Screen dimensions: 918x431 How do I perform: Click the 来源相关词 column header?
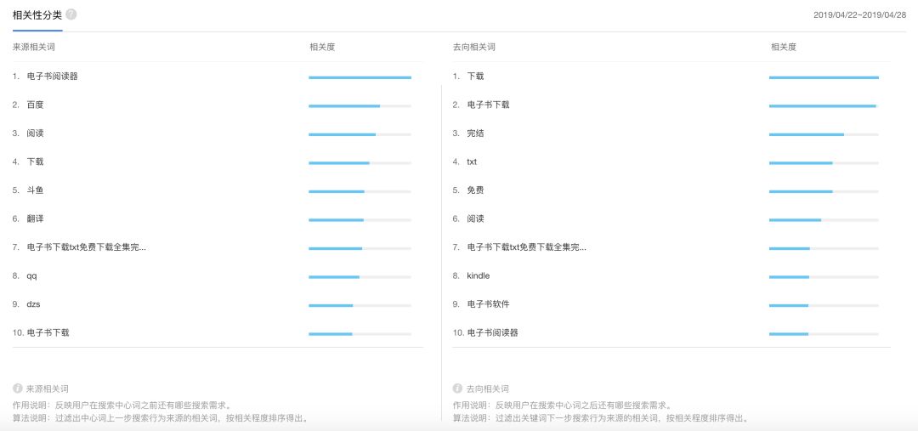34,47
